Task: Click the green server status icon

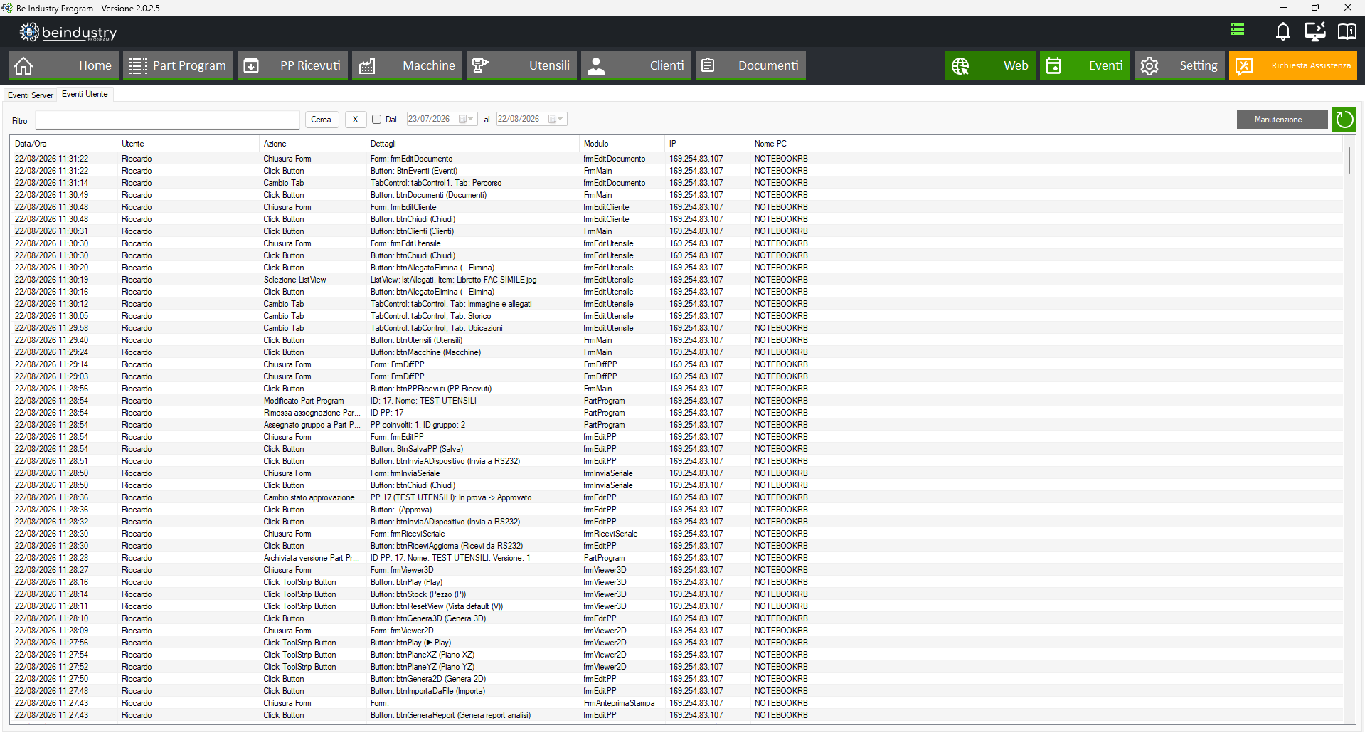Action: click(x=1238, y=29)
